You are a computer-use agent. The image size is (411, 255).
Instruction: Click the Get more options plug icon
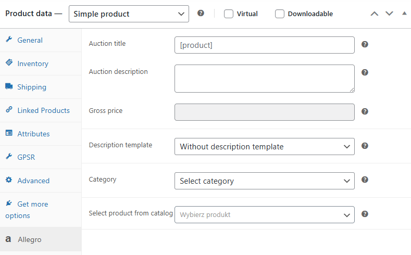(x=9, y=203)
